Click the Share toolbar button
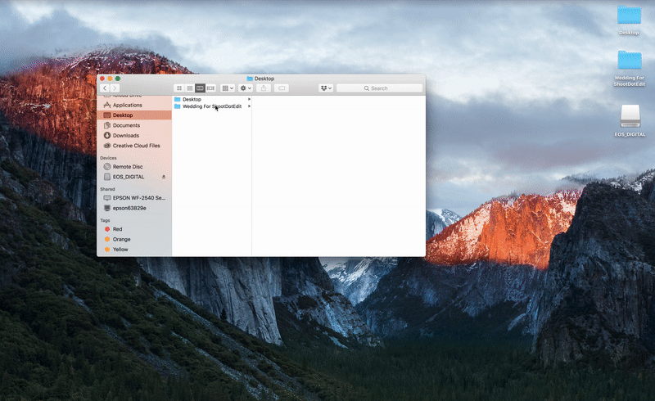Image resolution: width=655 pixels, height=401 pixels. [x=264, y=88]
